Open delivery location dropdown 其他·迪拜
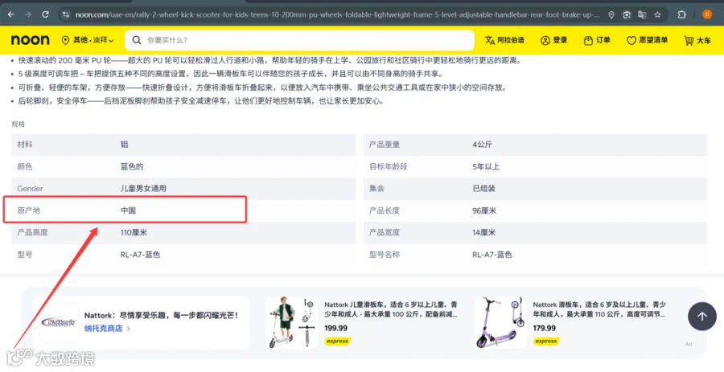Image resolution: width=724 pixels, height=372 pixels. (88, 40)
